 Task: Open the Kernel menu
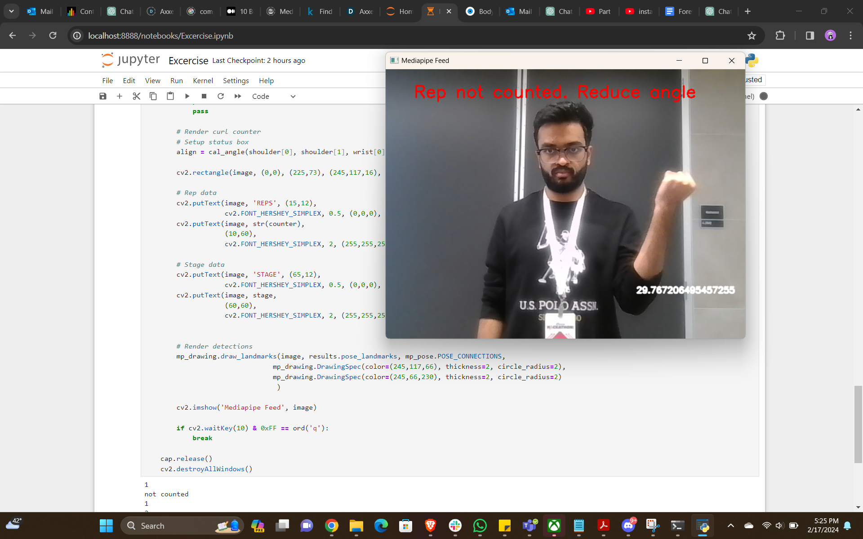point(203,80)
